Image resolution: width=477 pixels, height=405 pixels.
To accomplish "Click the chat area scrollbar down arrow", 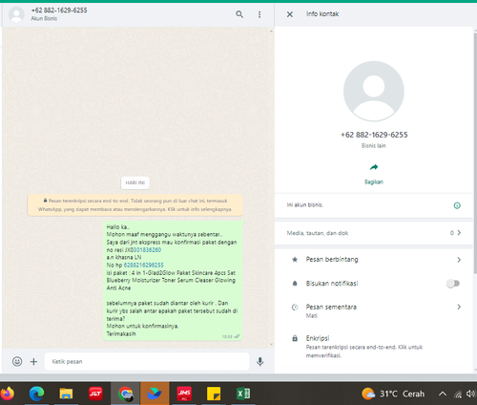I will tap(271, 344).
